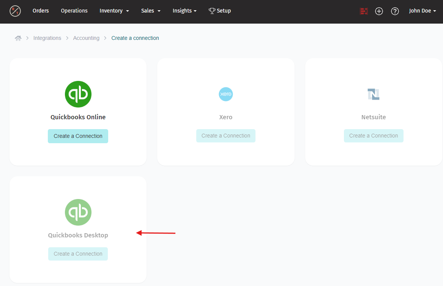443x286 pixels.
Task: Click the Quickbooks Online logo
Action: 78,94
